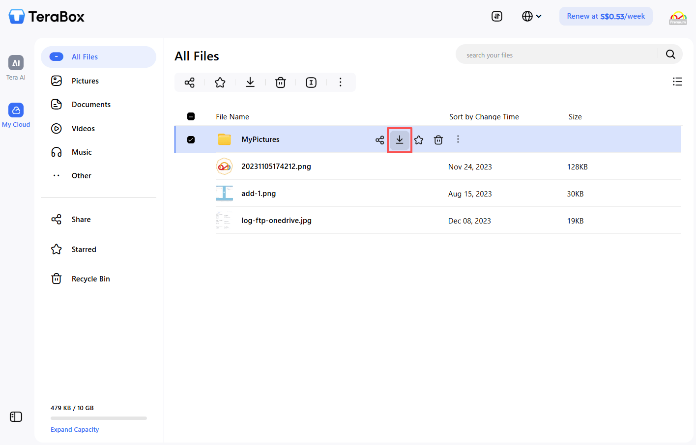Open the Videos category in sidebar
Screen dimensions: 696x445
point(83,128)
